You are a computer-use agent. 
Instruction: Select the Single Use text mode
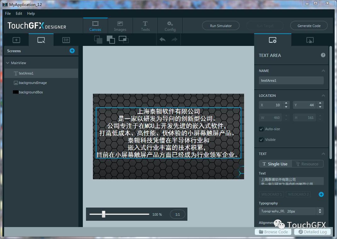pyautogui.click(x=275, y=164)
